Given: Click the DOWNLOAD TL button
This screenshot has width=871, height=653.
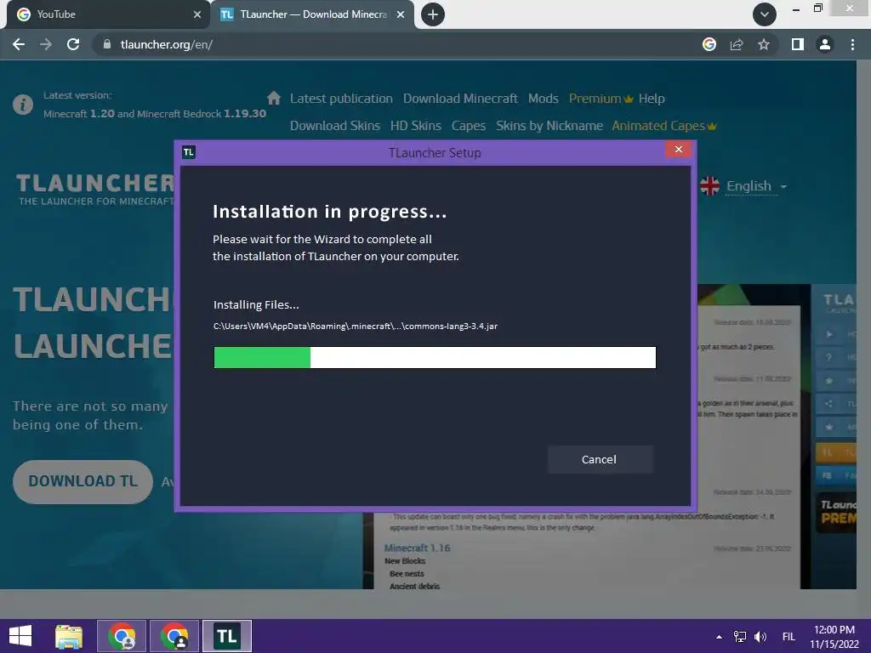Looking at the screenshot, I should [x=83, y=481].
